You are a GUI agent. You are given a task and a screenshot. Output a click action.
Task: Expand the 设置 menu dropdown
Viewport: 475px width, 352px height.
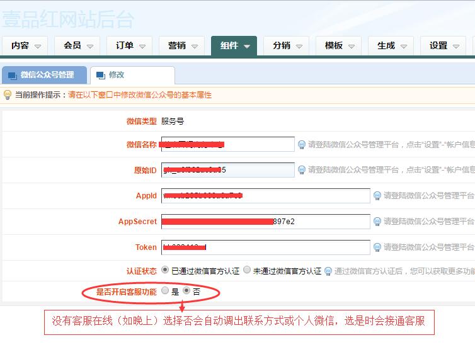coord(445,46)
